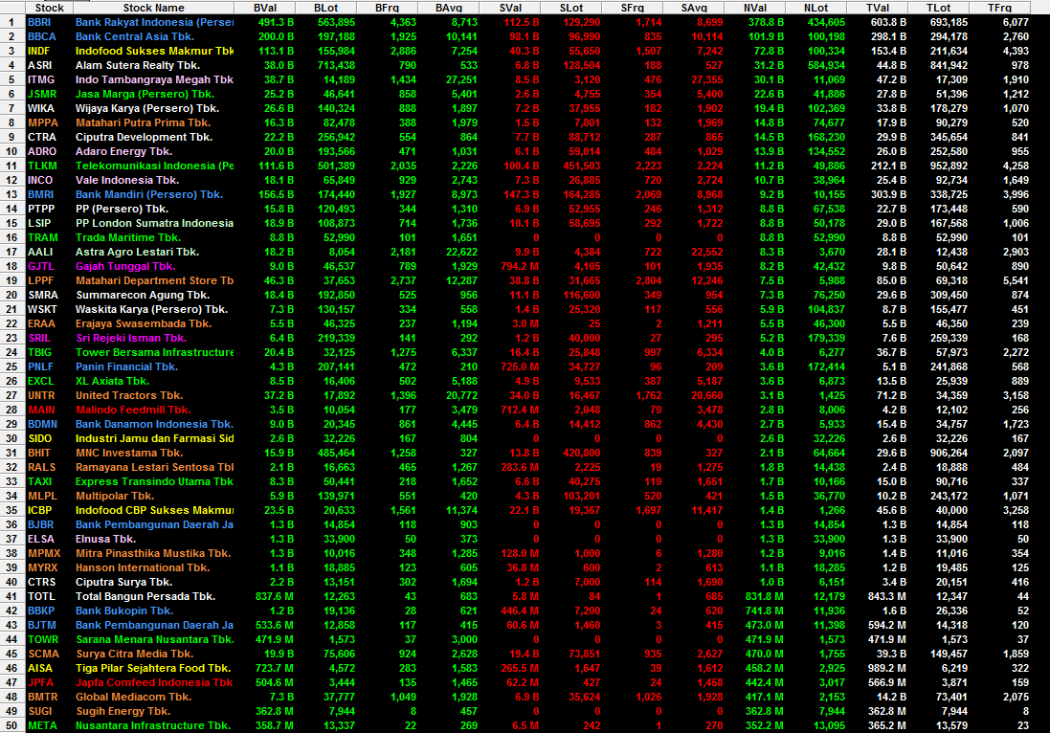Click Malindo Feedmill Tbk. name
Screen dimensions: 1050x733
pos(133,411)
